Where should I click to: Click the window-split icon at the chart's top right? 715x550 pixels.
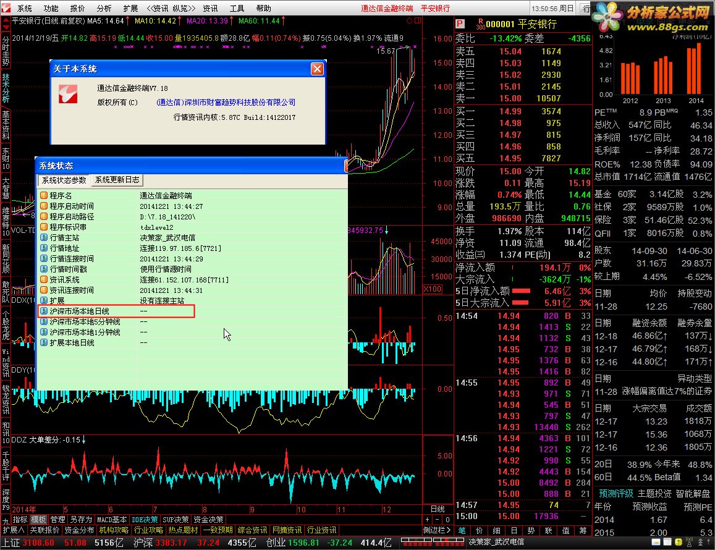point(418,21)
